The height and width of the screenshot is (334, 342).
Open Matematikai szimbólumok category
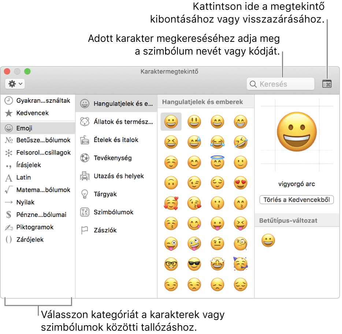pyautogui.click(x=37, y=190)
